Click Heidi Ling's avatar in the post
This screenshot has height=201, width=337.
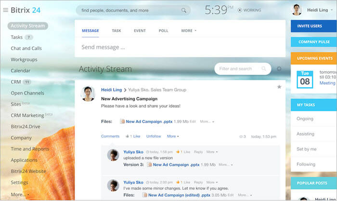click(88, 94)
